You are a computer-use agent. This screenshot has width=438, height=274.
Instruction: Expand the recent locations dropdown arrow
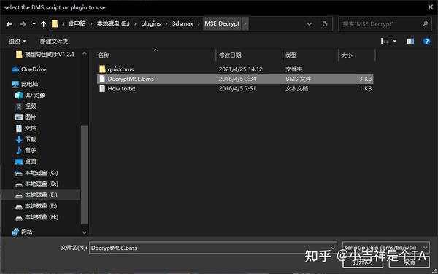34,24
